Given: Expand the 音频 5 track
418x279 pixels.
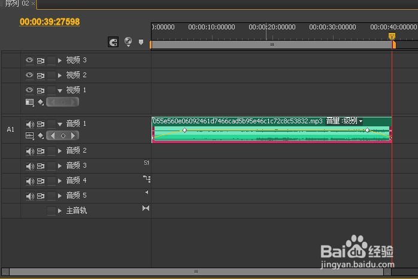Looking at the screenshot, I should coord(60,196).
